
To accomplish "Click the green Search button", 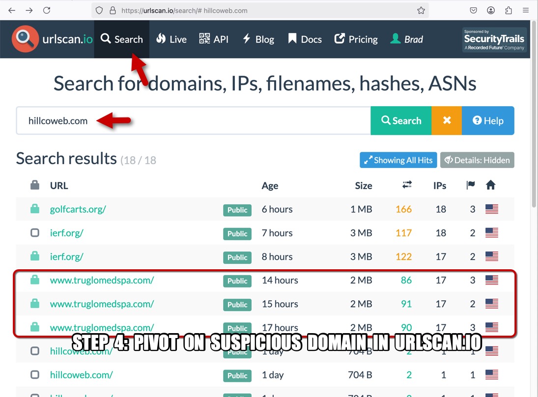I will coord(401,120).
